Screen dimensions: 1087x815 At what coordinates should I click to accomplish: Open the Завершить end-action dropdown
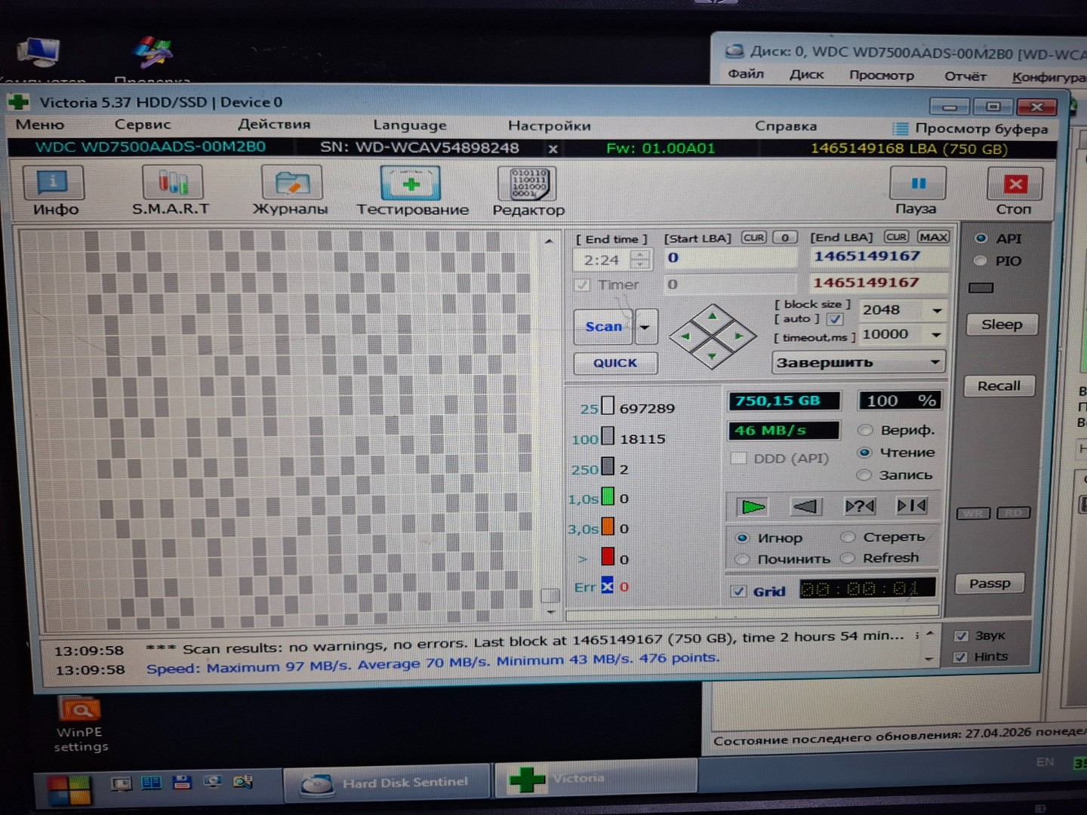[935, 362]
